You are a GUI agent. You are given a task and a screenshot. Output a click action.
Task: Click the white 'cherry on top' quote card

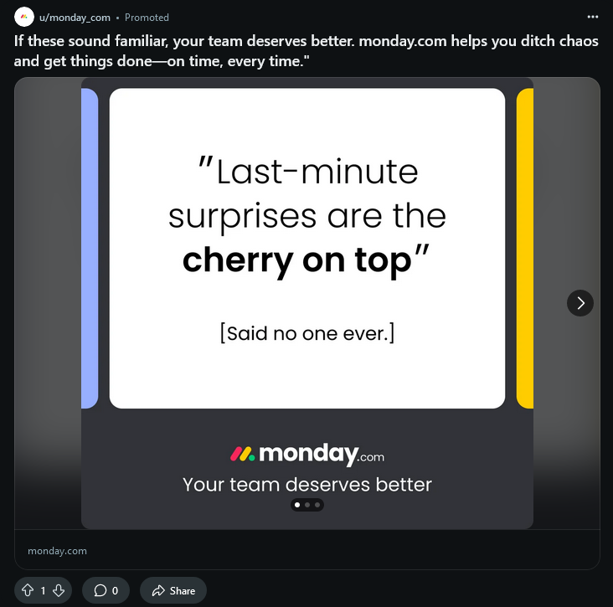tap(306, 248)
